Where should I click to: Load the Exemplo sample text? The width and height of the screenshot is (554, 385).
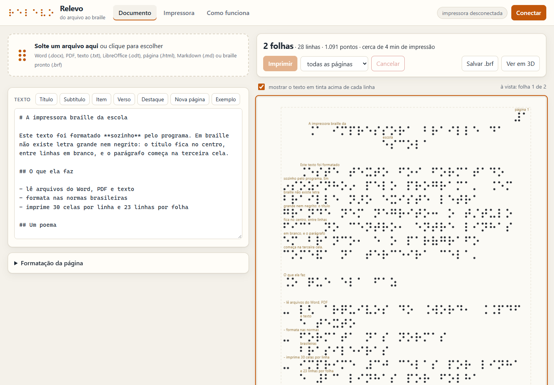pyautogui.click(x=226, y=99)
